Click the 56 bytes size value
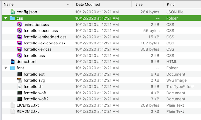Viewport: 201px width, 120px height. (151, 31)
